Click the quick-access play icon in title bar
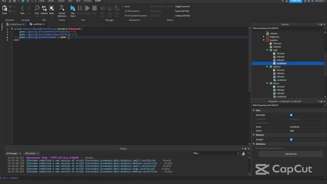Screen dimensions: 327x184 [23, 1]
